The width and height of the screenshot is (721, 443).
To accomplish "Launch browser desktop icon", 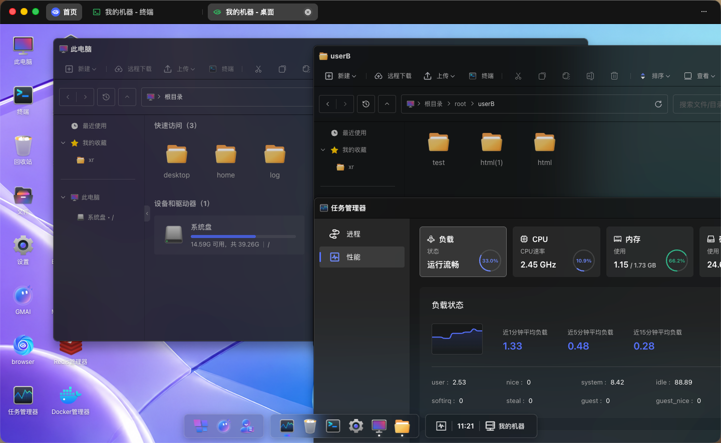I will pyautogui.click(x=23, y=350).
